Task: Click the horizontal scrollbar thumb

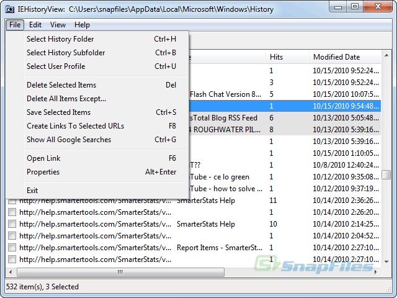Action: tap(120, 273)
